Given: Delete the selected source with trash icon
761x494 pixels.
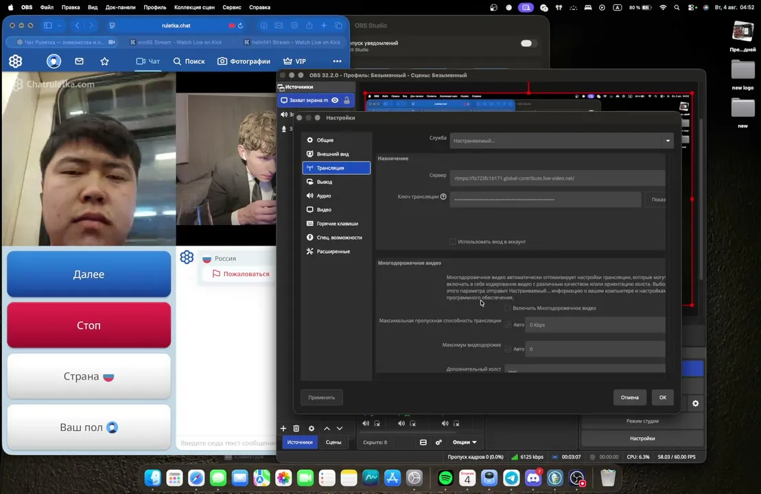Looking at the screenshot, I should pyautogui.click(x=296, y=429).
